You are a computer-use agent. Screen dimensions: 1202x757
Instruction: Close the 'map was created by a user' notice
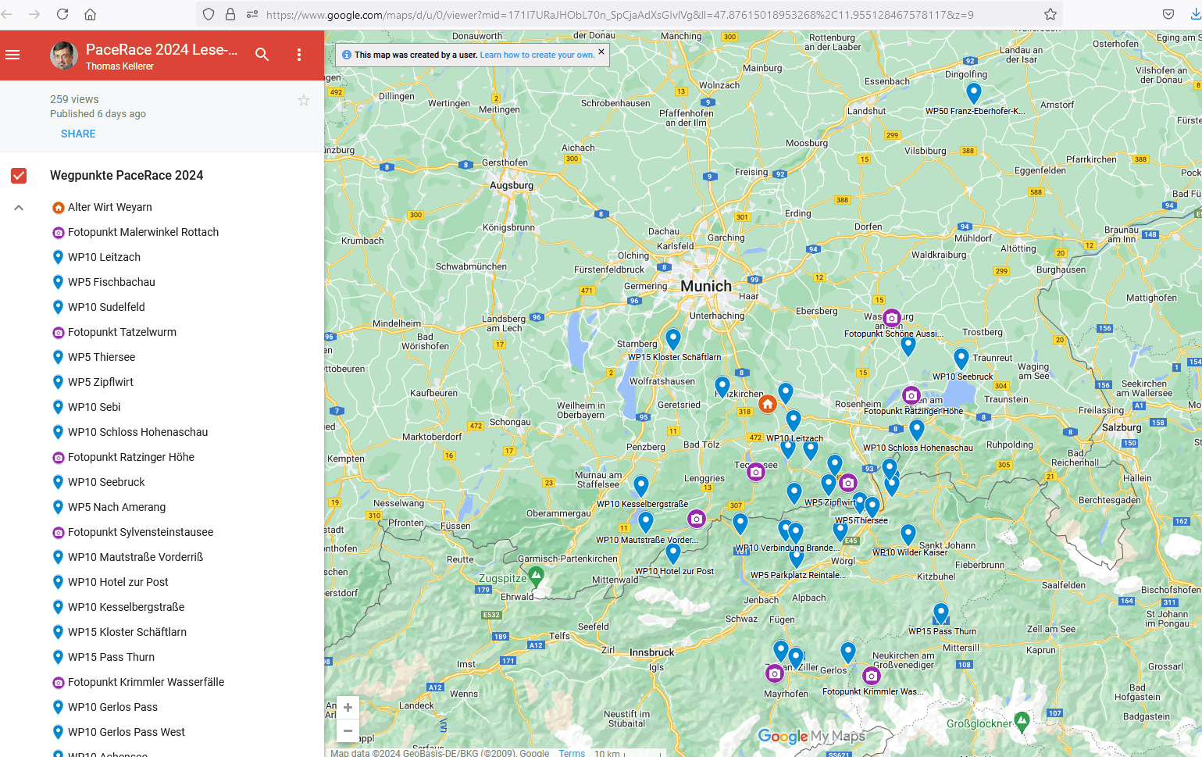(601, 52)
